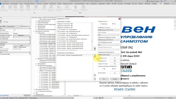
Task: Click the Спецификации на листы ribbon tool
Action: (83, 8)
